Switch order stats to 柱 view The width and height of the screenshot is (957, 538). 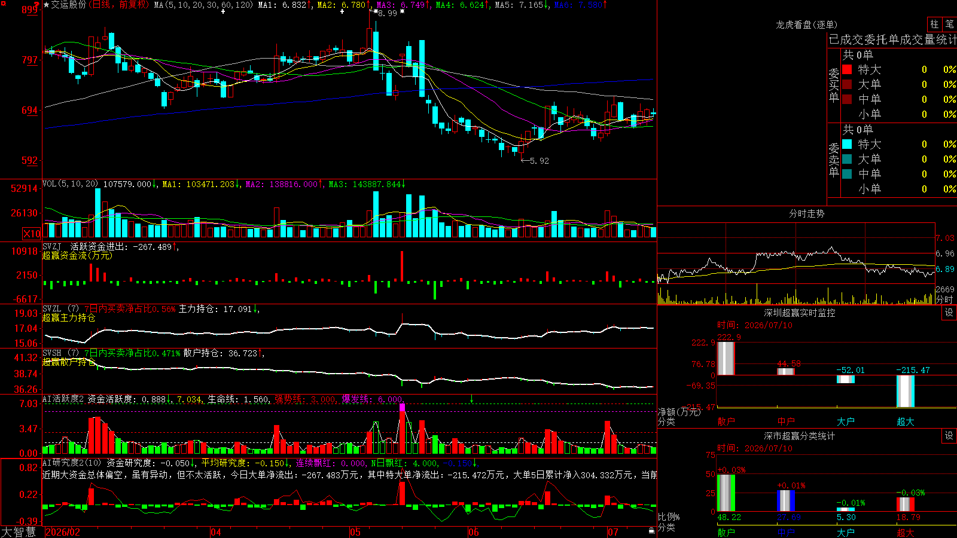point(934,25)
